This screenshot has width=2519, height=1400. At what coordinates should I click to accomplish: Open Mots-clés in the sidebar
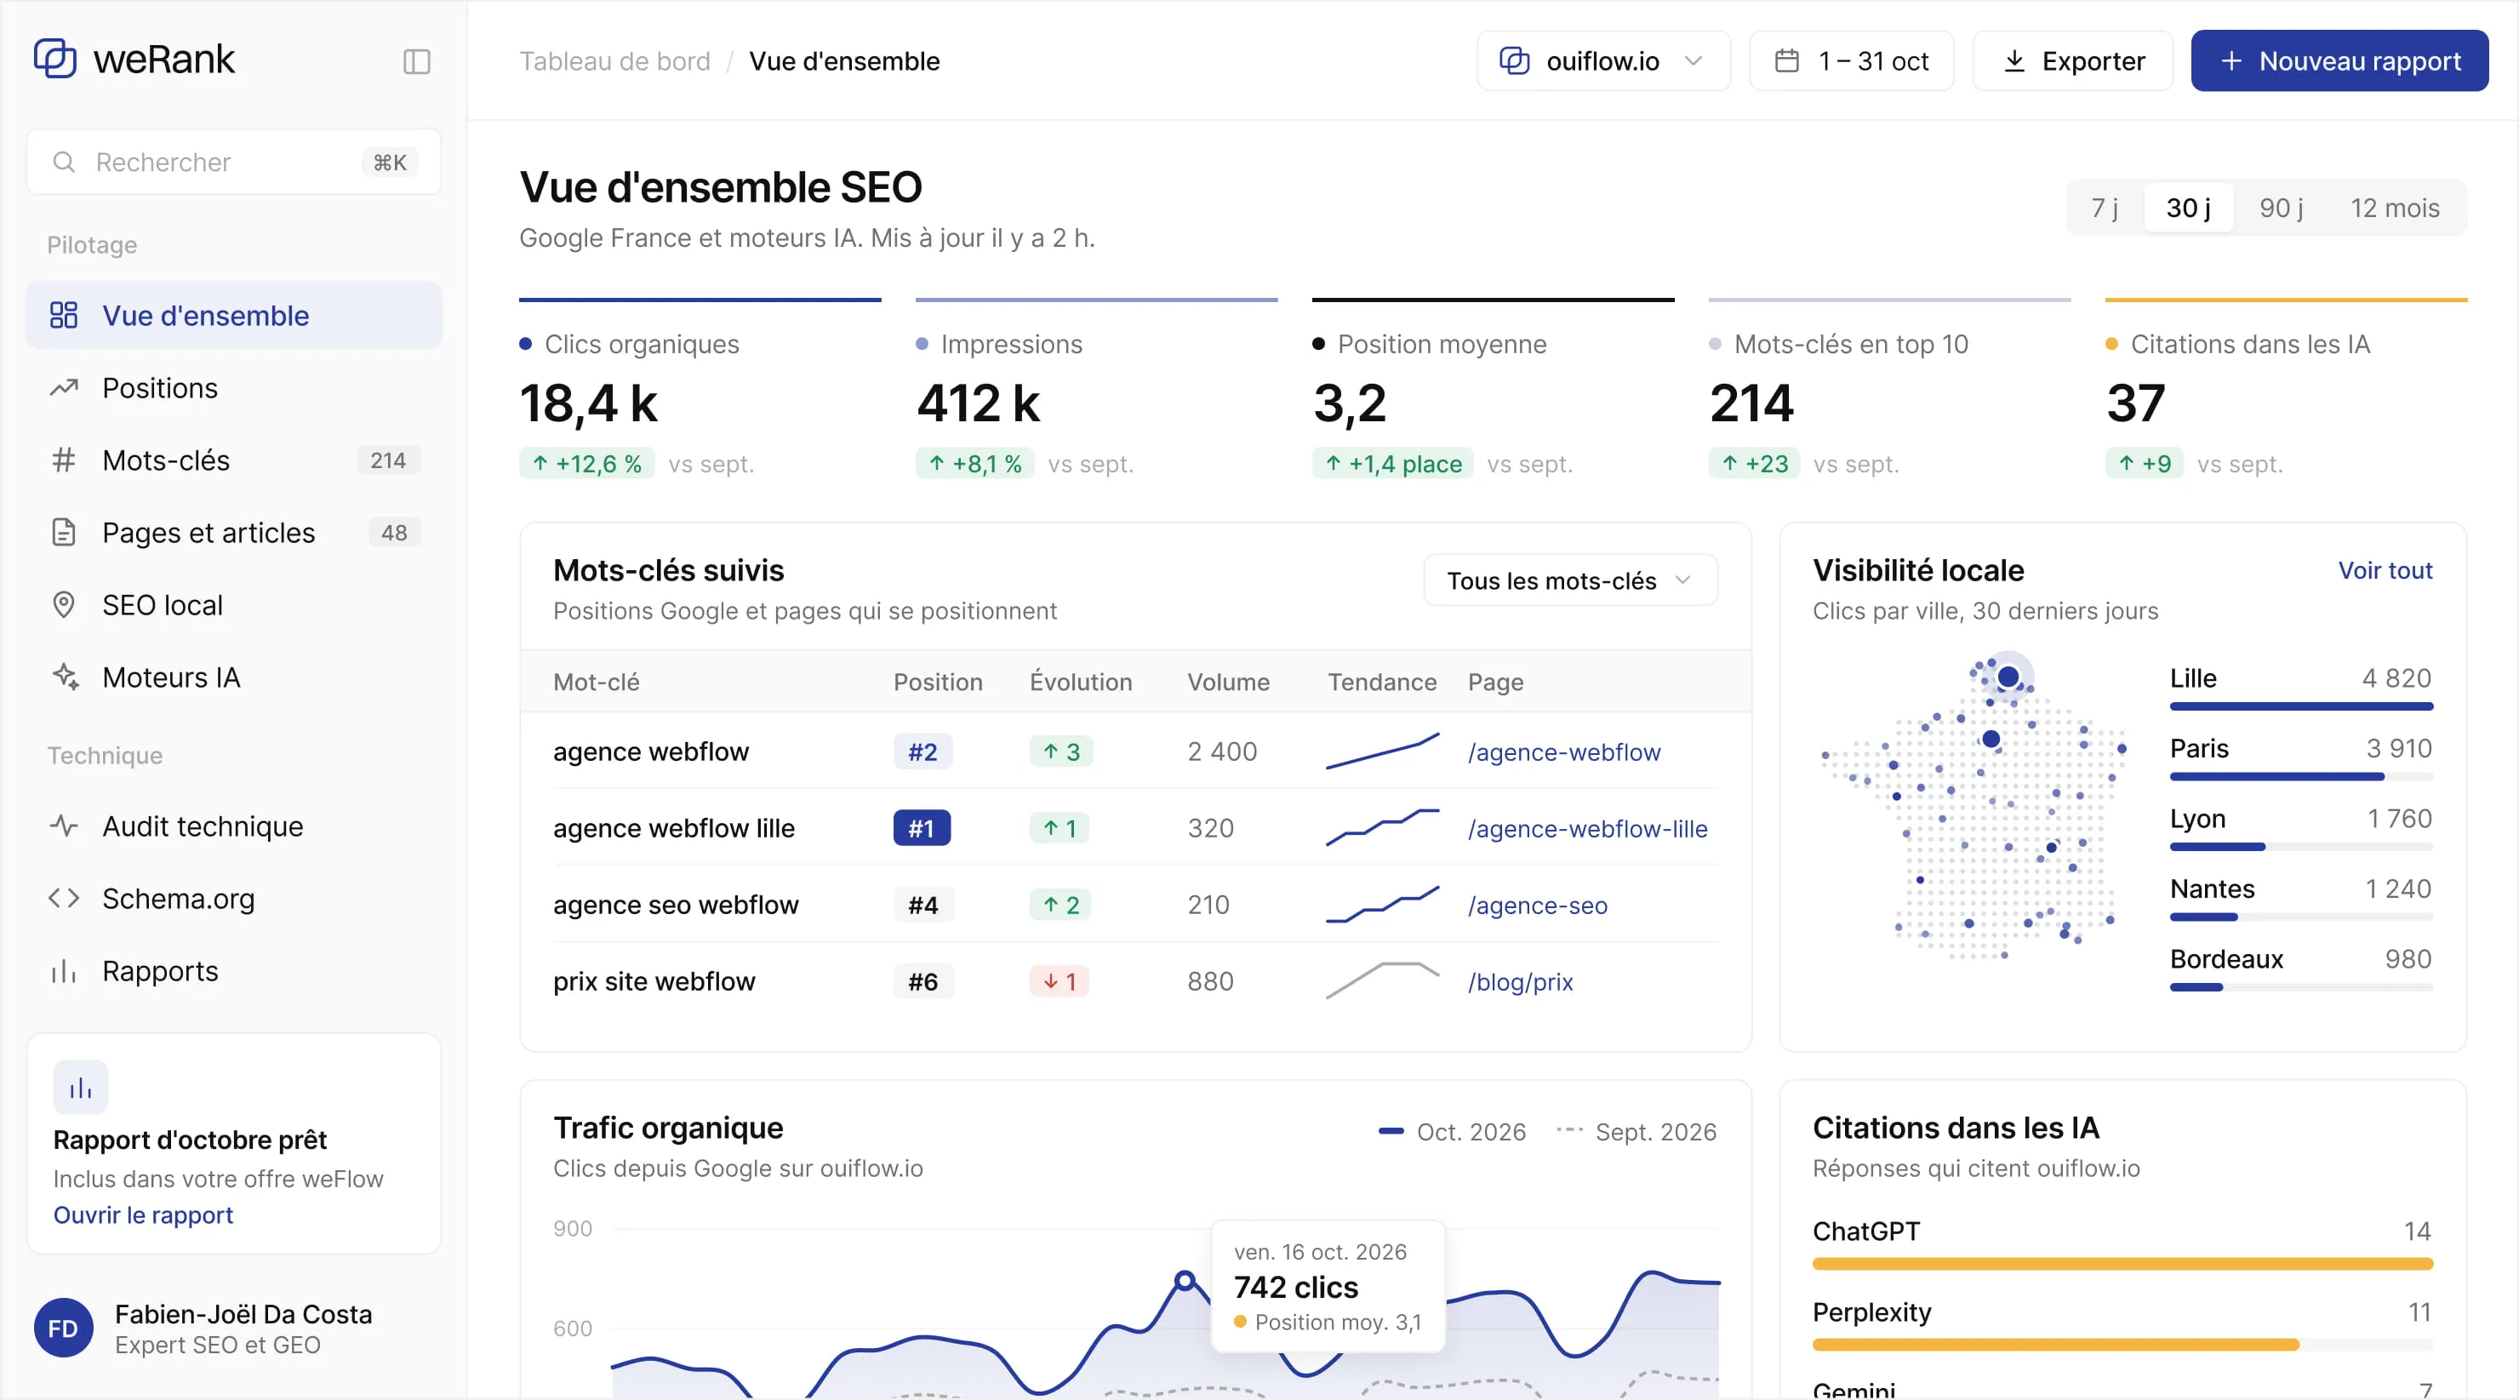coord(234,460)
